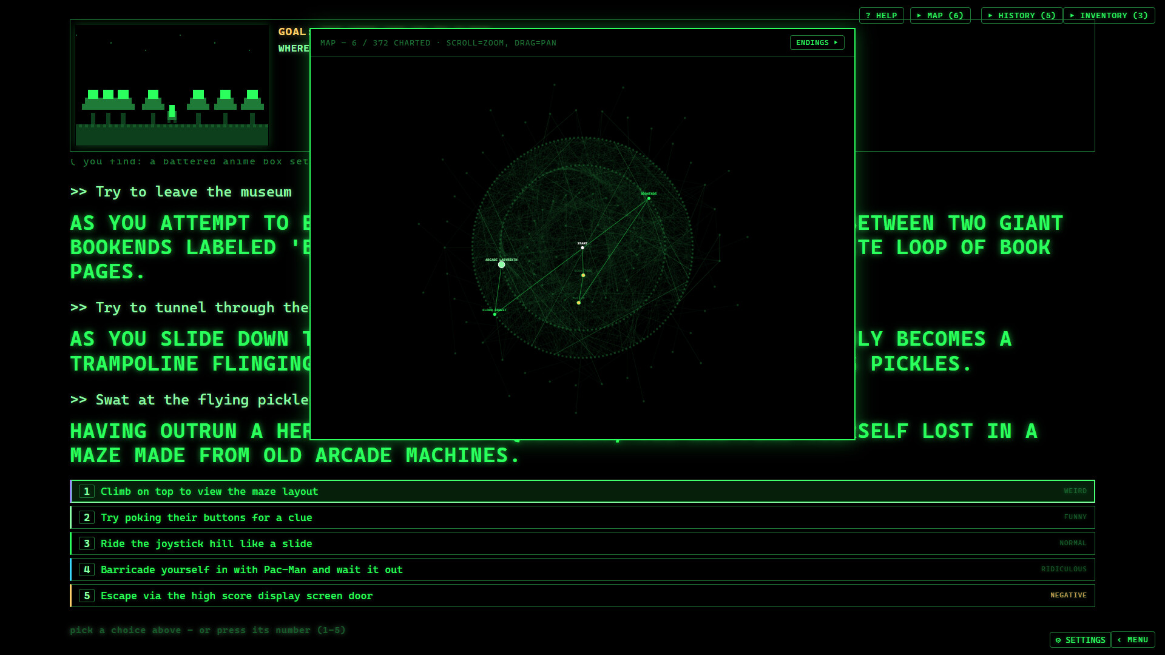The height and width of the screenshot is (655, 1165).
Task: Go back to the Menu
Action: click(1133, 640)
